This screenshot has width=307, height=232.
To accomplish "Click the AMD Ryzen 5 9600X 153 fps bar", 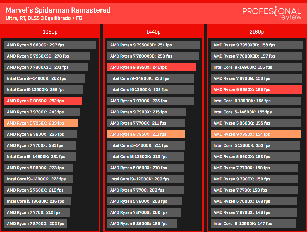I will coord(255,156).
